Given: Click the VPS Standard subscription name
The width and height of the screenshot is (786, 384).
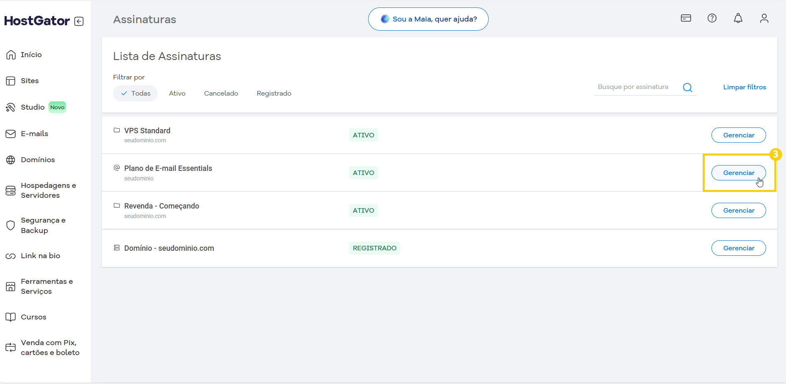Looking at the screenshot, I should 147,130.
